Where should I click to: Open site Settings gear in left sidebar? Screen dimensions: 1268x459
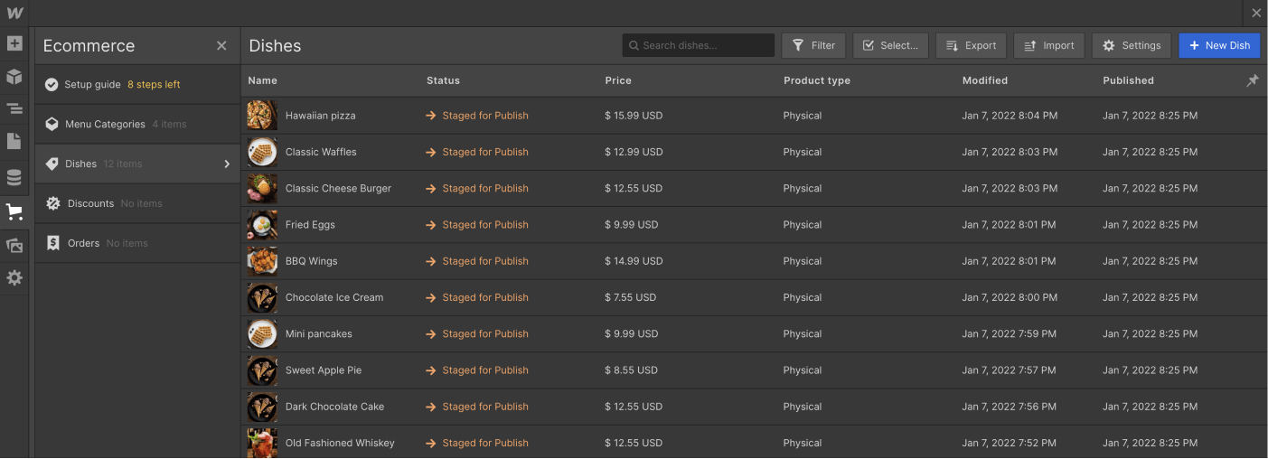tap(14, 278)
